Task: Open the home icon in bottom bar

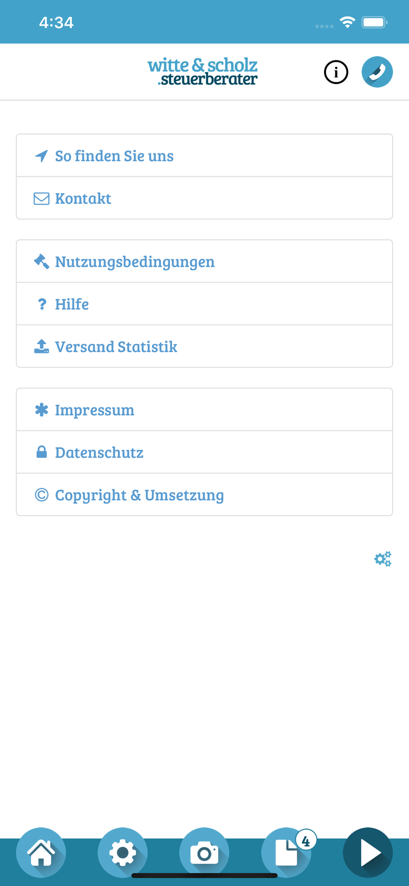Action: point(41,852)
